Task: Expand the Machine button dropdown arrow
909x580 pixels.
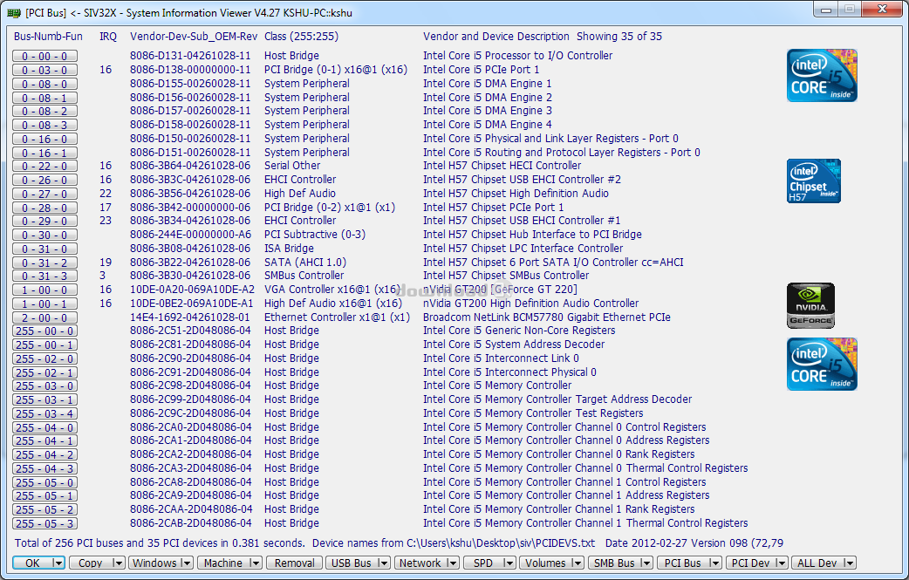Action: point(255,563)
